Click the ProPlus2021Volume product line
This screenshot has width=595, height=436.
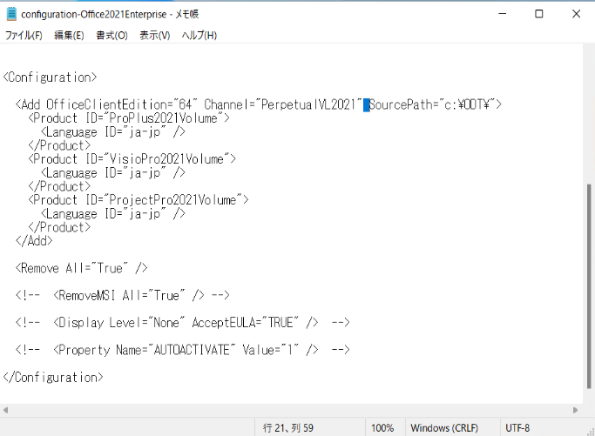(x=129, y=118)
